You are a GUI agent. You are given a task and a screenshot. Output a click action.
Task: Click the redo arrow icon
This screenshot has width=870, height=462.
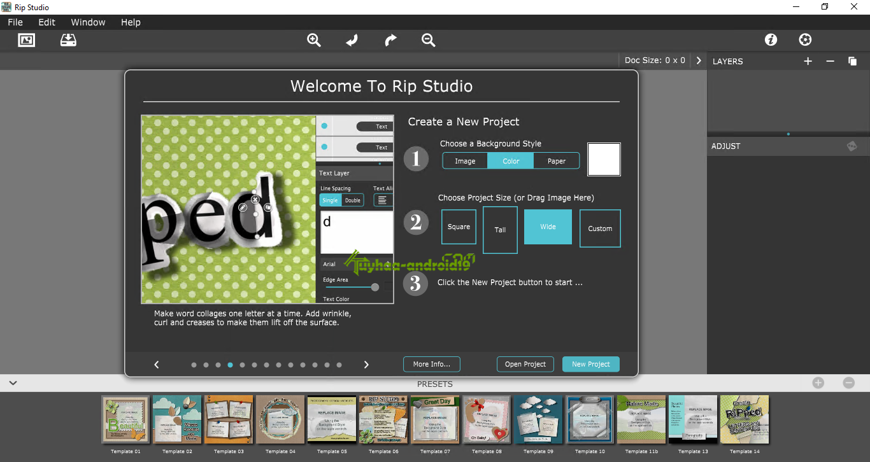click(390, 40)
